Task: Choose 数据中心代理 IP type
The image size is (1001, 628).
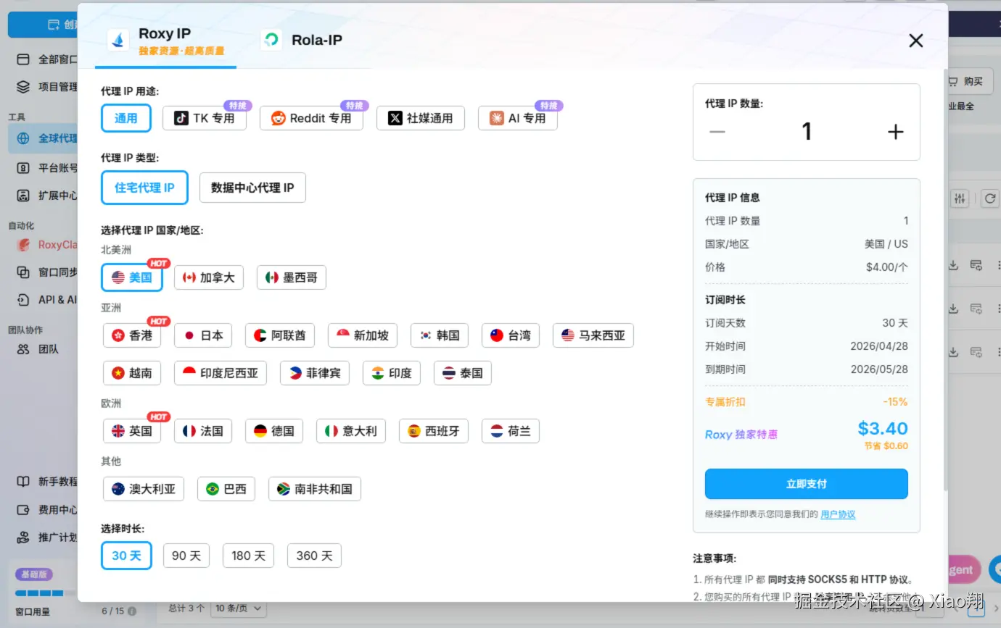Action: click(252, 188)
